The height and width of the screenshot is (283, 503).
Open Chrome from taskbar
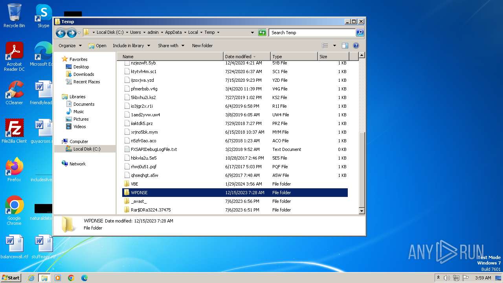[71, 278]
